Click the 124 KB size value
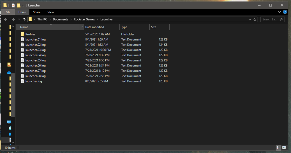 point(163,45)
